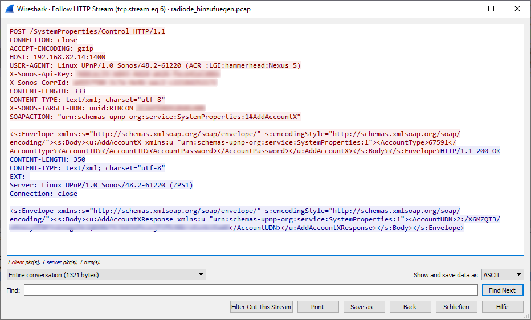Click Filter Out This Stream button
Screen dimensions: 531x320
pyautogui.click(x=261, y=307)
